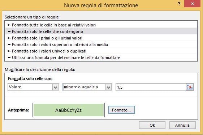Choose Formatta solo i valori superiori o inferiori alla media
This screenshot has width=203, height=135.
[x=101, y=45]
